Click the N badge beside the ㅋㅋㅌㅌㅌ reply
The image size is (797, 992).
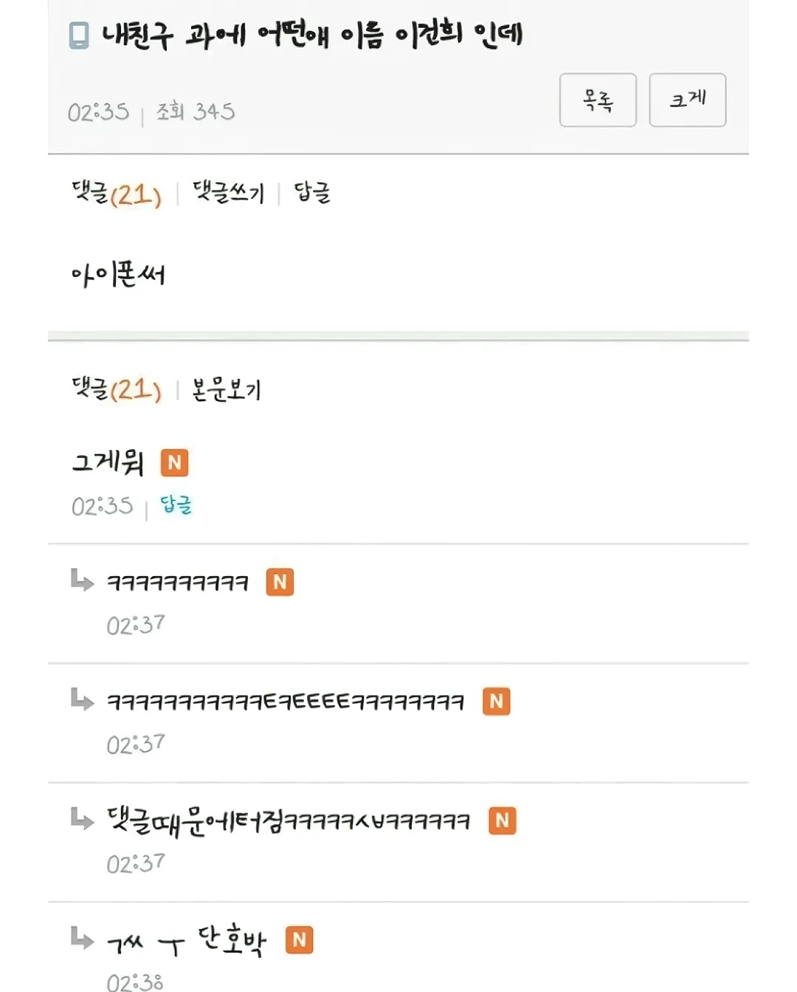pyautogui.click(x=497, y=701)
